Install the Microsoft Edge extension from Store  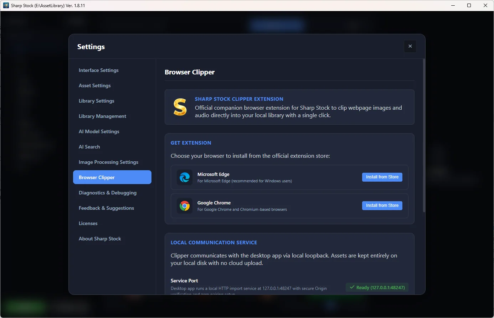click(382, 177)
